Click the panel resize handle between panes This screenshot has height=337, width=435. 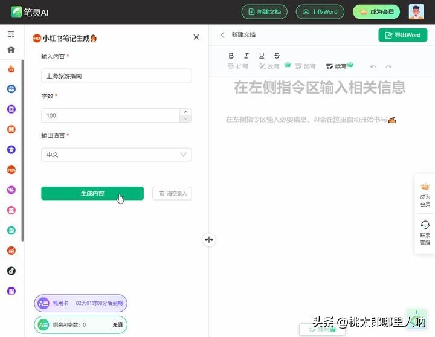[209, 240]
